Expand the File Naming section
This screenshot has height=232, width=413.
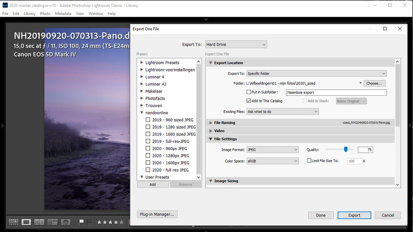tap(210, 123)
